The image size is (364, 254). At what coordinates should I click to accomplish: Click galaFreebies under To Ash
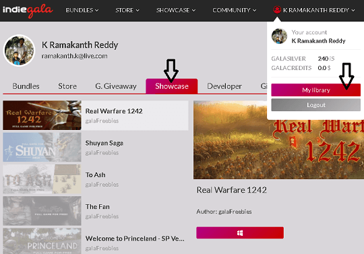pyautogui.click(x=102, y=185)
